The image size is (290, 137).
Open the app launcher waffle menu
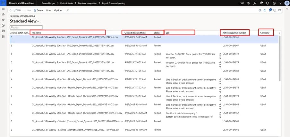point(3,3)
